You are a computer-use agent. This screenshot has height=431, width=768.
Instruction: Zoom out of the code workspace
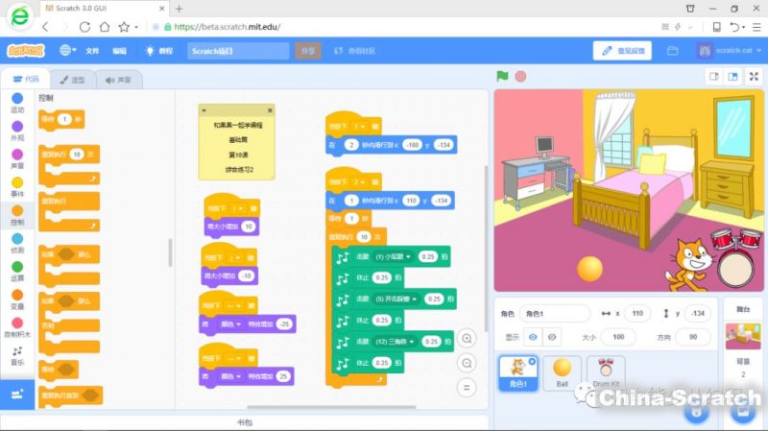[467, 363]
